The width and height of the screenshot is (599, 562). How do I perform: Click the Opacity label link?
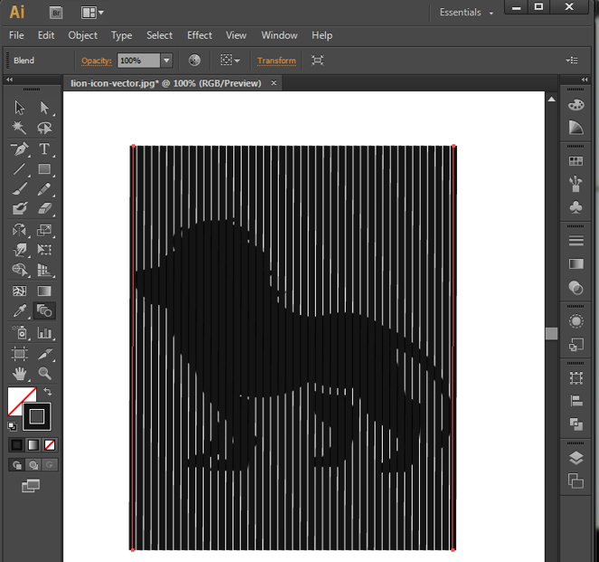point(95,61)
